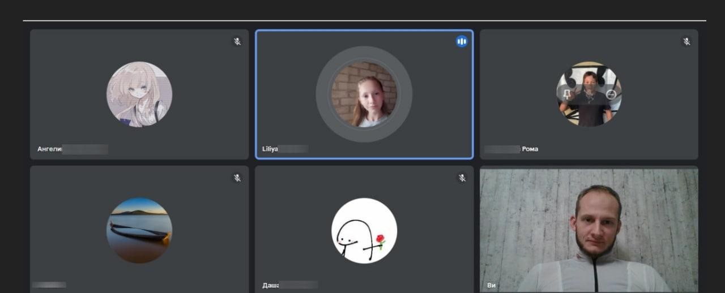Select Даша's stick figure with rose avatar

[364, 230]
